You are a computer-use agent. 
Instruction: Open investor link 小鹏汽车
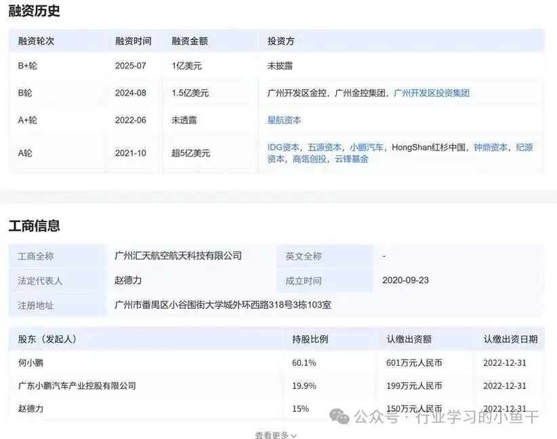[367, 147]
